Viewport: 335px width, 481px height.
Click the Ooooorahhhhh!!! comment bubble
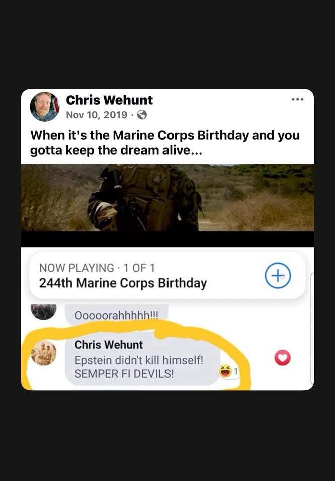(x=116, y=314)
